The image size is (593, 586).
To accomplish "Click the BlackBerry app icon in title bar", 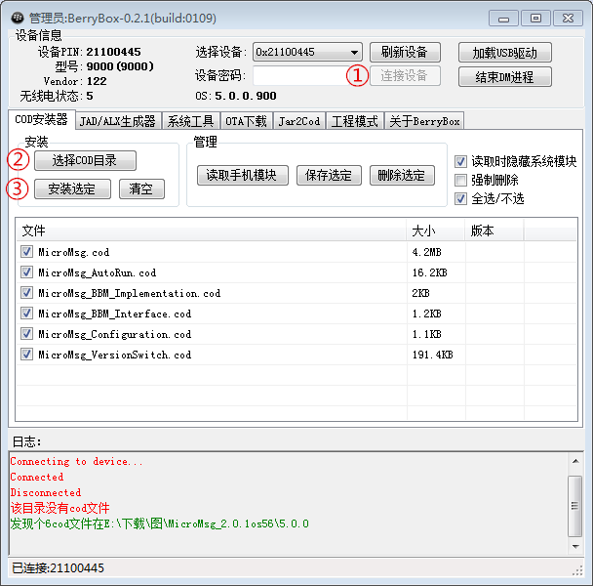I will click(18, 18).
